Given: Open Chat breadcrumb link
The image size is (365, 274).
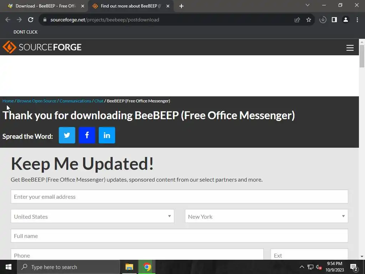Looking at the screenshot, I should [x=99, y=101].
